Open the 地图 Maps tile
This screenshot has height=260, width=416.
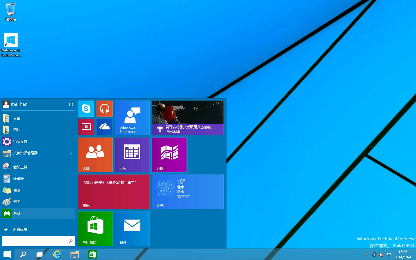coord(169,155)
